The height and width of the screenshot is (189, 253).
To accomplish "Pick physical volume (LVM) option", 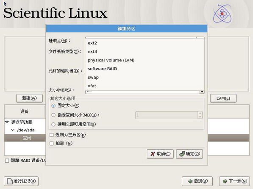I will 145,60.
